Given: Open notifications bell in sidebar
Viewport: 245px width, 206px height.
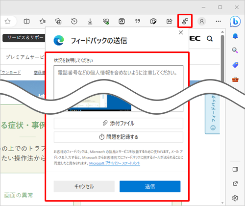Looking at the screenshot, I should click(235, 36).
